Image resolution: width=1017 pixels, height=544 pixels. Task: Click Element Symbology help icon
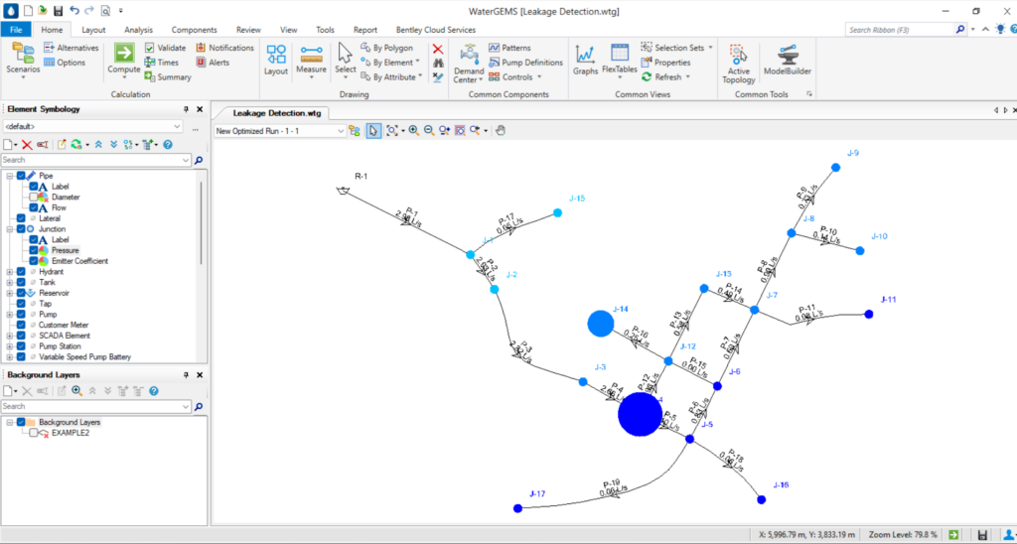(167, 144)
